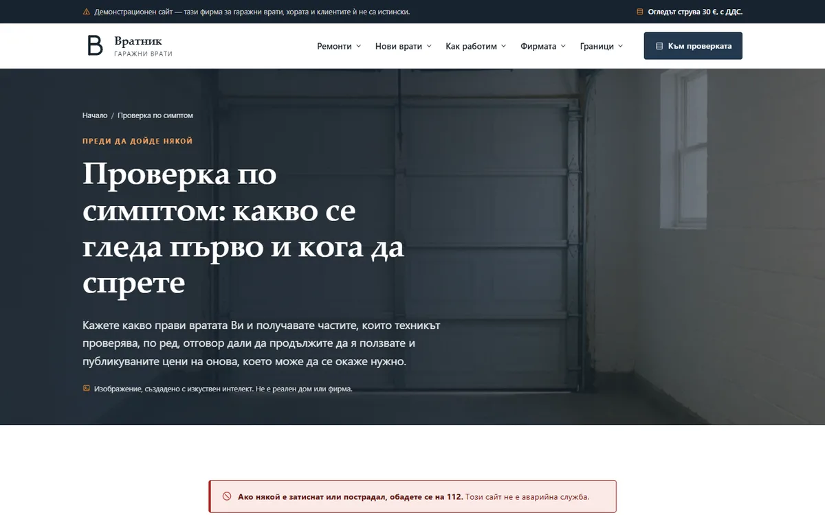The width and height of the screenshot is (825, 515).
Task: Click the list icon beside inspection price
Action: click(x=640, y=12)
